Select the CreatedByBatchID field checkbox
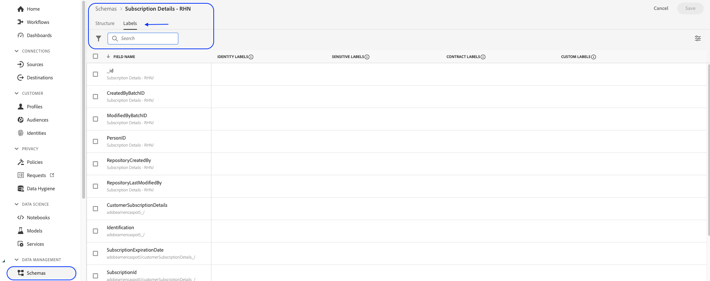 [x=95, y=97]
